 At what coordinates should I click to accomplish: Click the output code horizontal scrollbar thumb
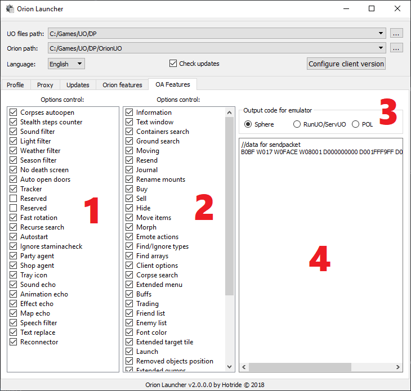300,367
